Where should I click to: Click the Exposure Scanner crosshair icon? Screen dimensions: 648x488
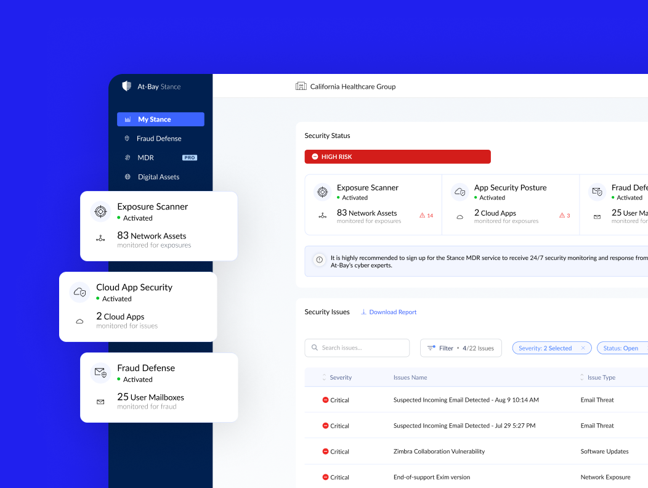[x=322, y=192]
